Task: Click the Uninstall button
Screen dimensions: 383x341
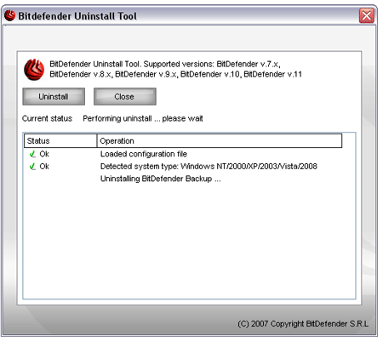Action: pyautogui.click(x=54, y=97)
